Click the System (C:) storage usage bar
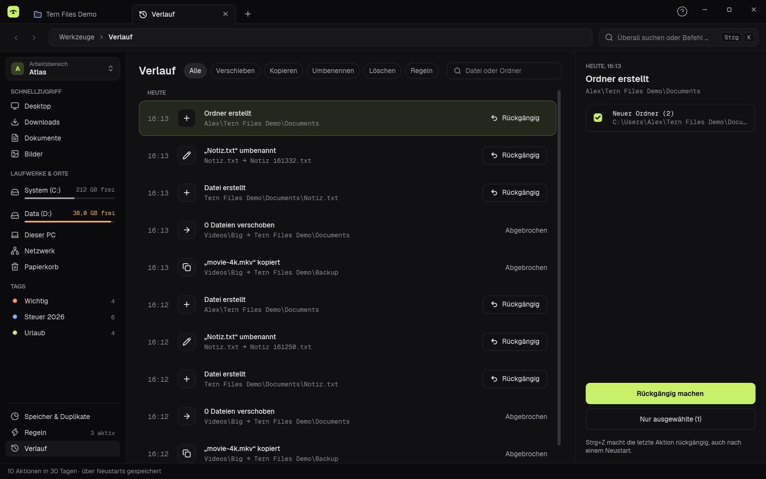The image size is (766, 479). pyautogui.click(x=70, y=198)
